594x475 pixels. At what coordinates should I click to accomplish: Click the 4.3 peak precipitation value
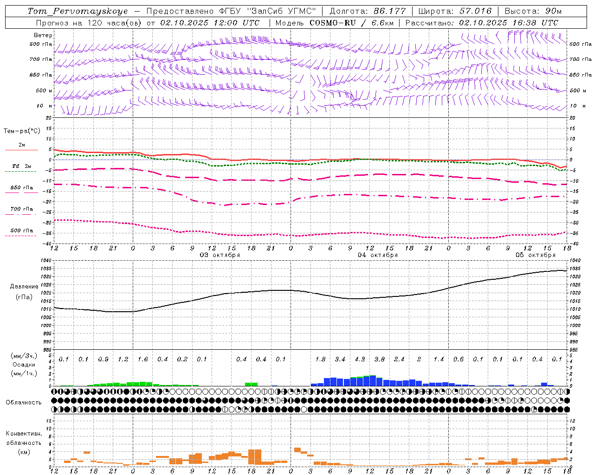point(360,359)
